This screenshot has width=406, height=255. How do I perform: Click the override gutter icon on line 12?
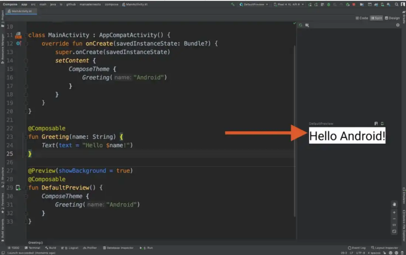click(x=18, y=43)
